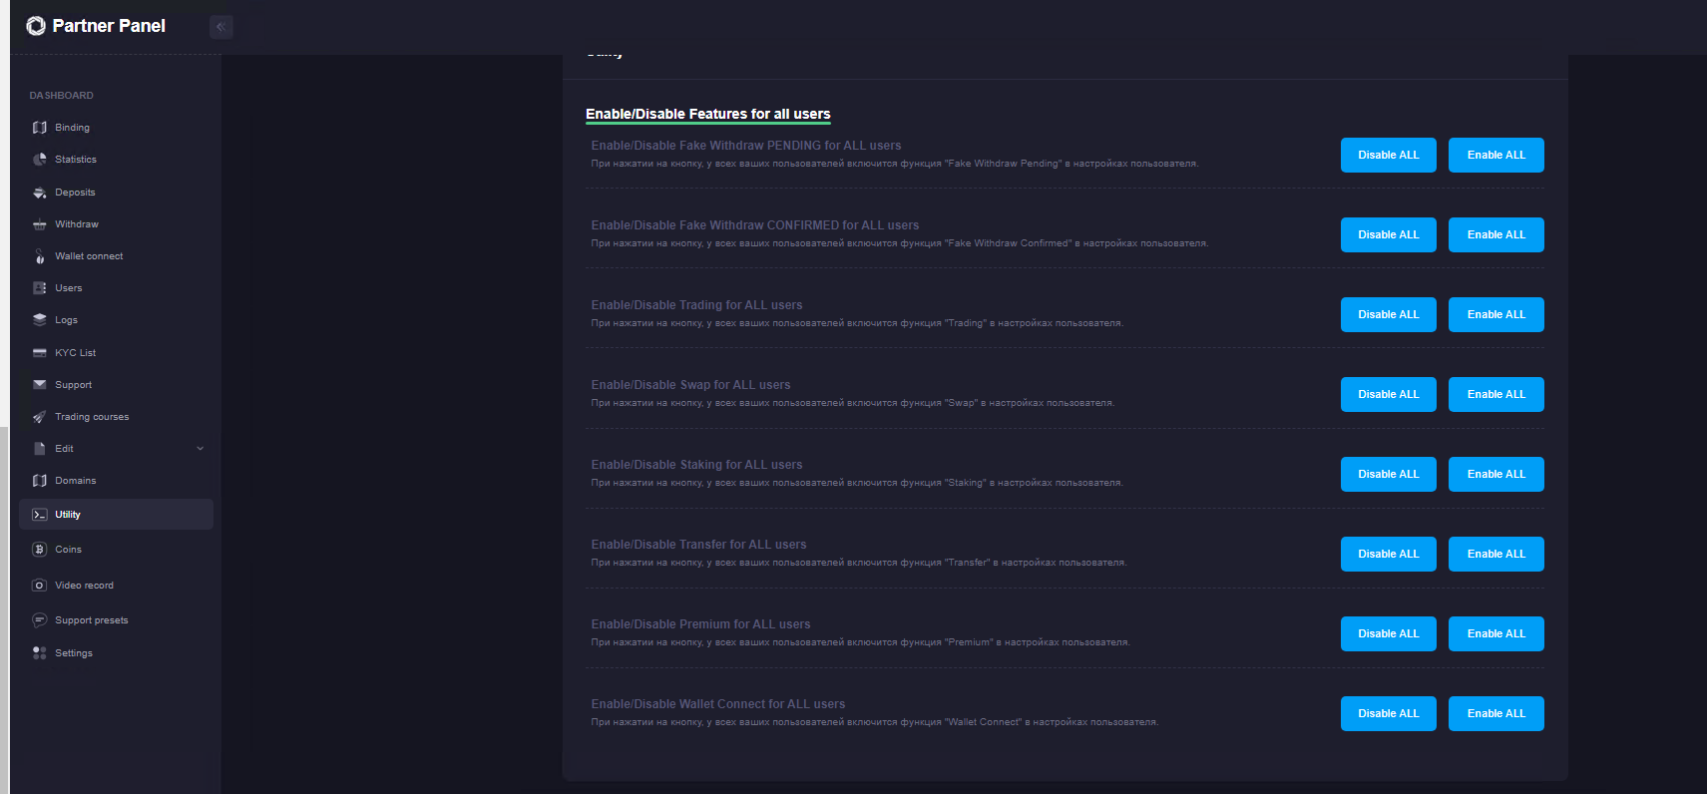Screen dimensions: 1707x794
Task: Click the KYC List card icon
Action: point(40,353)
